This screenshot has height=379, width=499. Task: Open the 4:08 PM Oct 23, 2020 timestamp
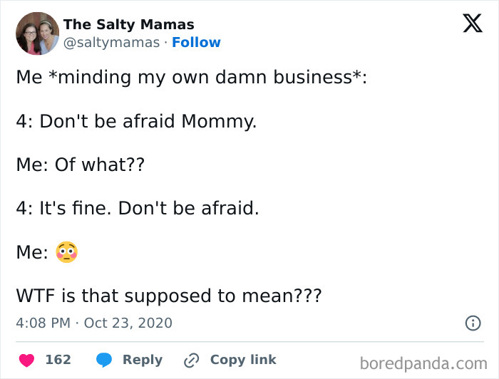[94, 323]
